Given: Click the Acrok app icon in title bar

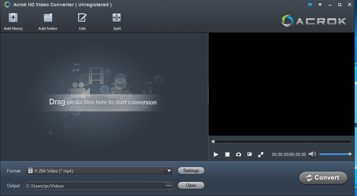Looking at the screenshot, I should point(7,5).
